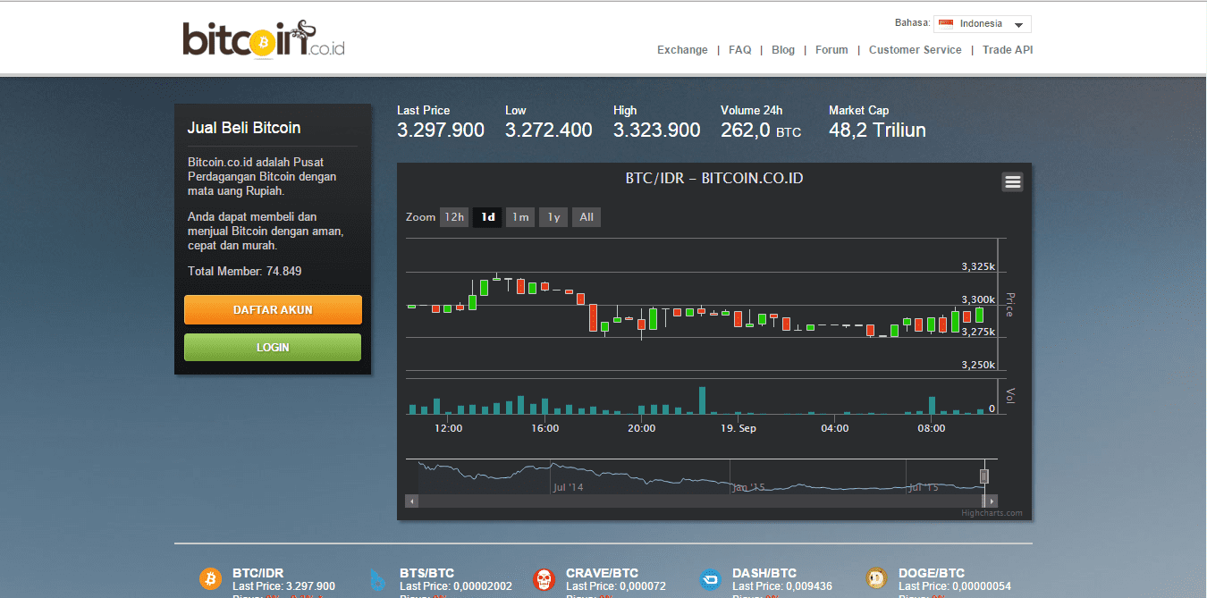
Task: Open the Exchange page
Action: 682,50
